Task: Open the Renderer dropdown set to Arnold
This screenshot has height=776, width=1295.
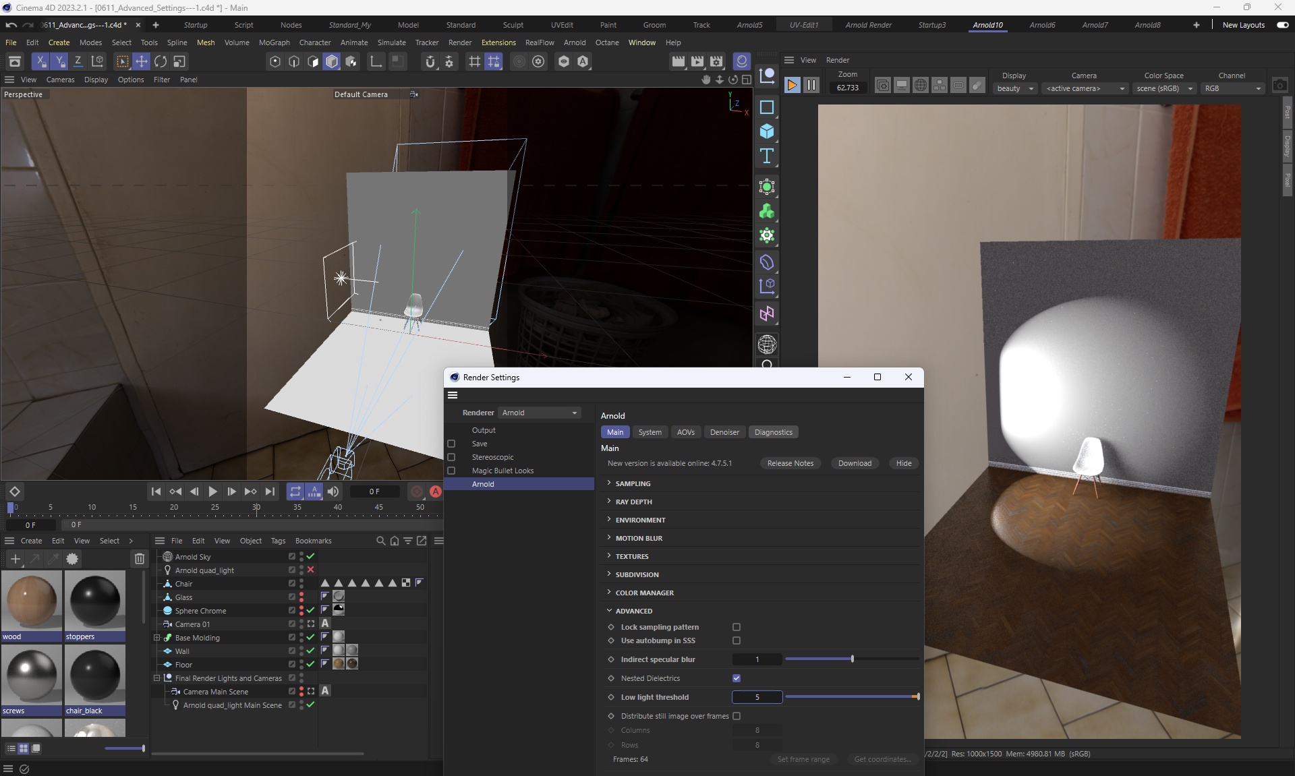Action: 539,413
